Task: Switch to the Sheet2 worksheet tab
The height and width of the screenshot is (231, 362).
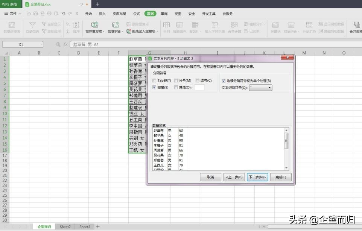Action: pos(65,226)
